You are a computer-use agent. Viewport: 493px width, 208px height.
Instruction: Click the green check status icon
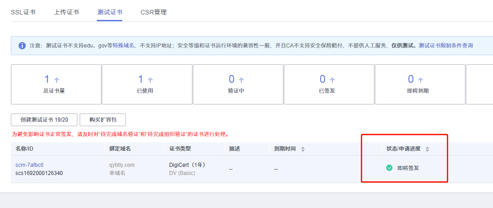(389, 168)
